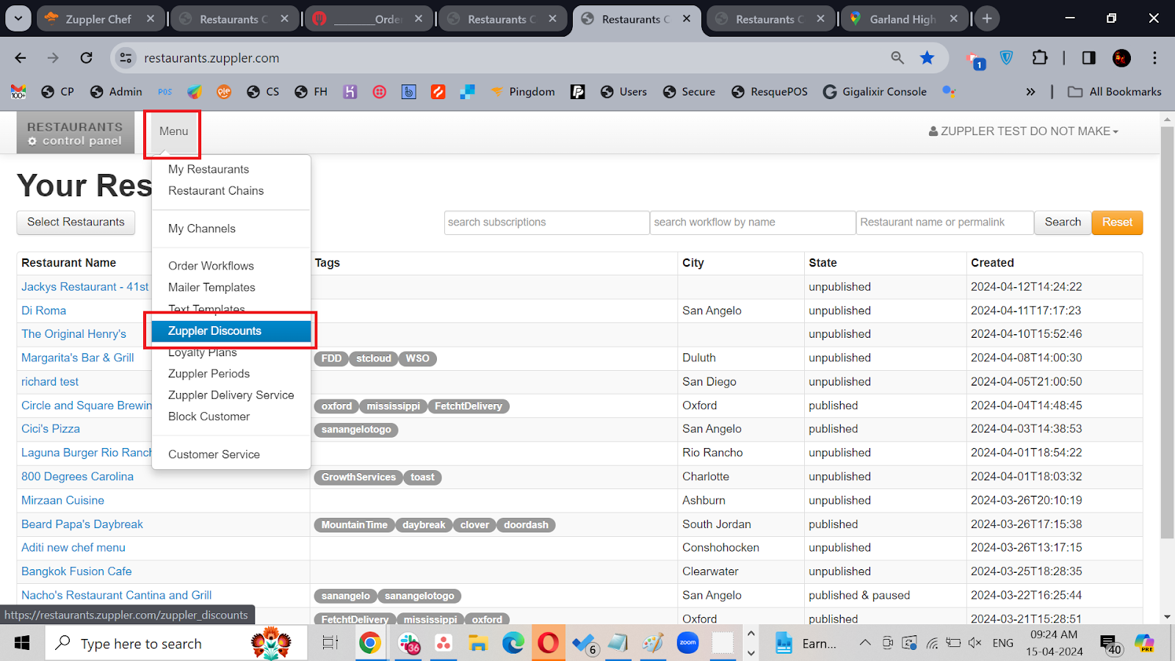Open Mailer Templates menu item
1175x661 pixels.
(211, 287)
